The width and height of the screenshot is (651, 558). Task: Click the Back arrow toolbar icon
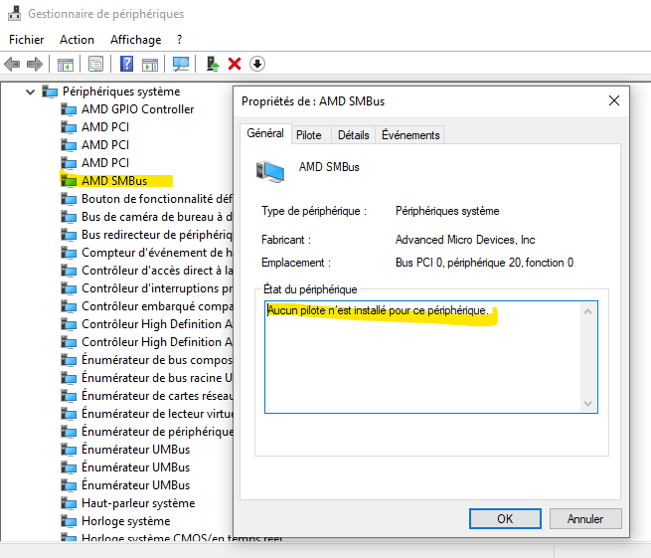coord(12,64)
